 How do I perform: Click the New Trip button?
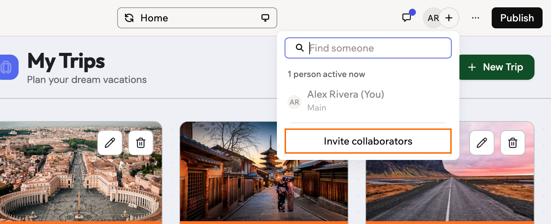point(496,67)
